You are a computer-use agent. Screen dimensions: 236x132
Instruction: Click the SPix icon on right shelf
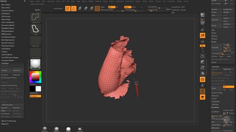click(202, 19)
